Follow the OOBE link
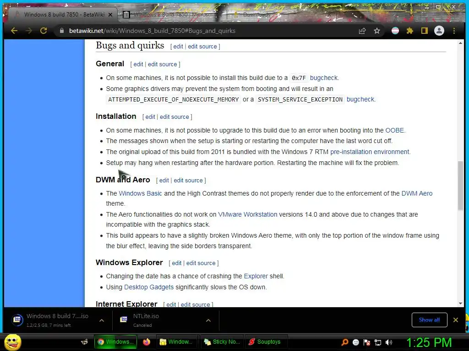 point(394,130)
